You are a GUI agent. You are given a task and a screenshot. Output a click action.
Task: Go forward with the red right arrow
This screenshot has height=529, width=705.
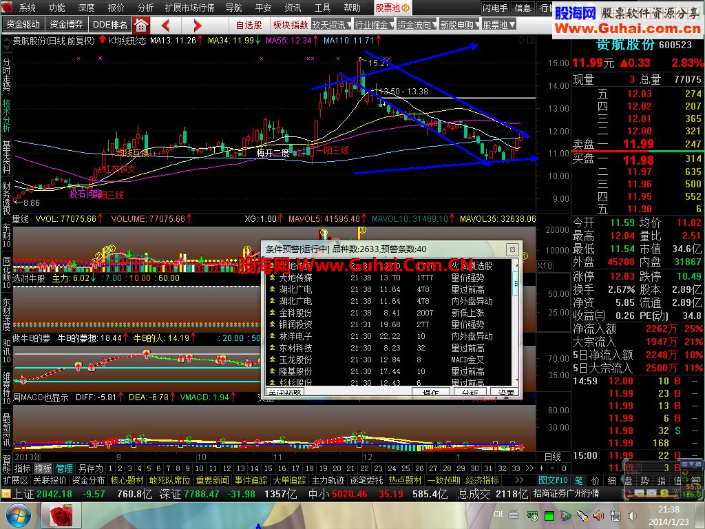(198, 25)
